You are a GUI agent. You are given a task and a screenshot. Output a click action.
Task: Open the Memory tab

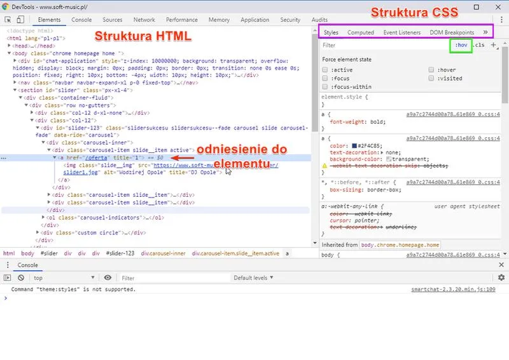(219, 20)
